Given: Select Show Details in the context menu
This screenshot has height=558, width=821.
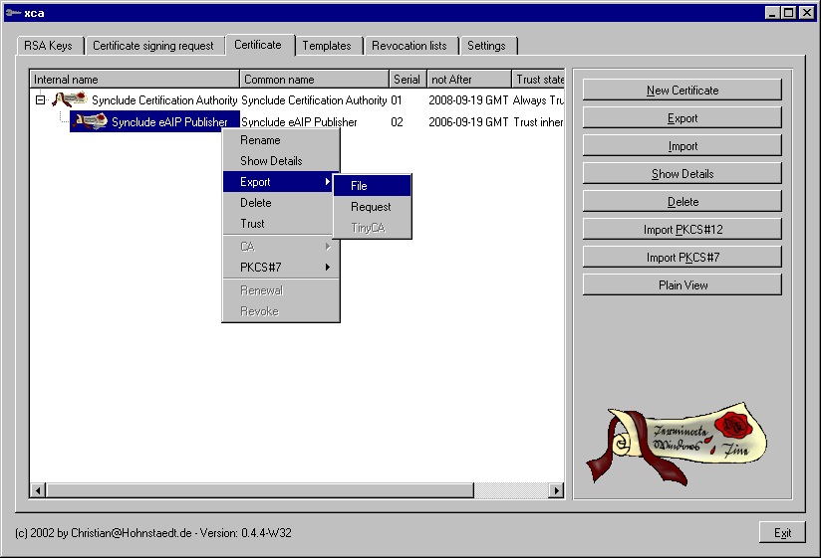Looking at the screenshot, I should coord(271,161).
